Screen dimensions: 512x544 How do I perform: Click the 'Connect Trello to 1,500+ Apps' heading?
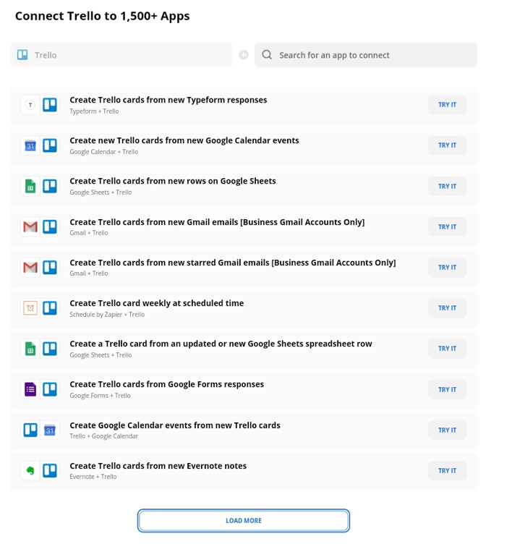tap(103, 16)
